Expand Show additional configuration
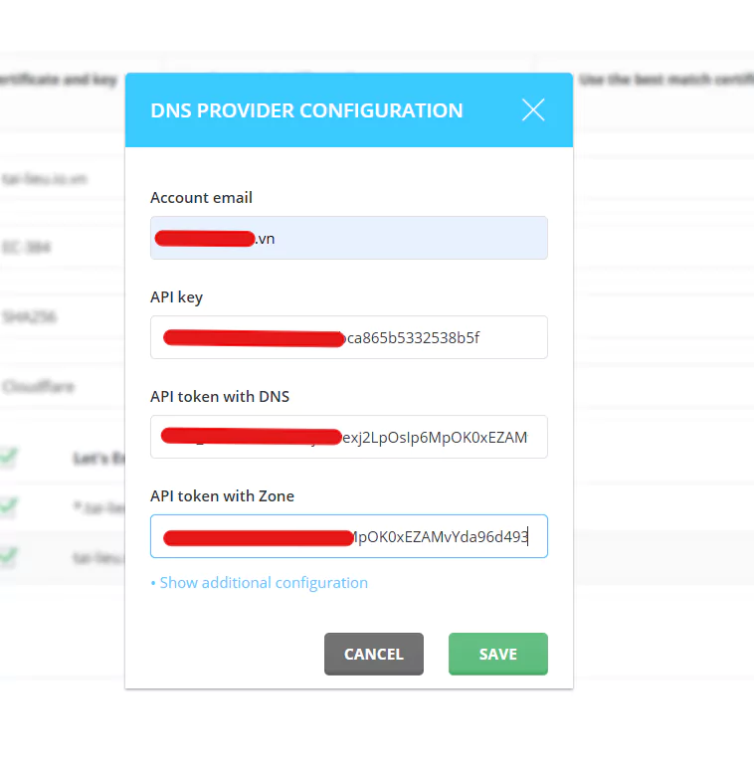Viewport: 754px width, 773px height. click(263, 583)
